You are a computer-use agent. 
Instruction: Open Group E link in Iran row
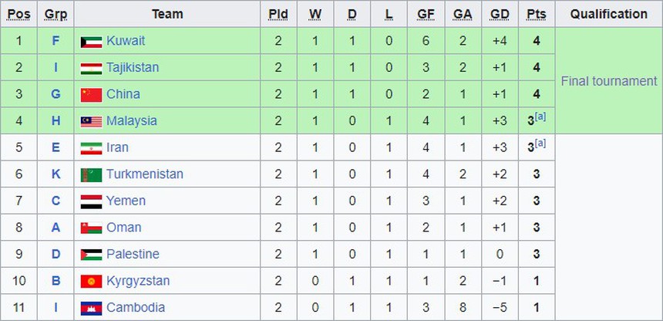coord(56,147)
